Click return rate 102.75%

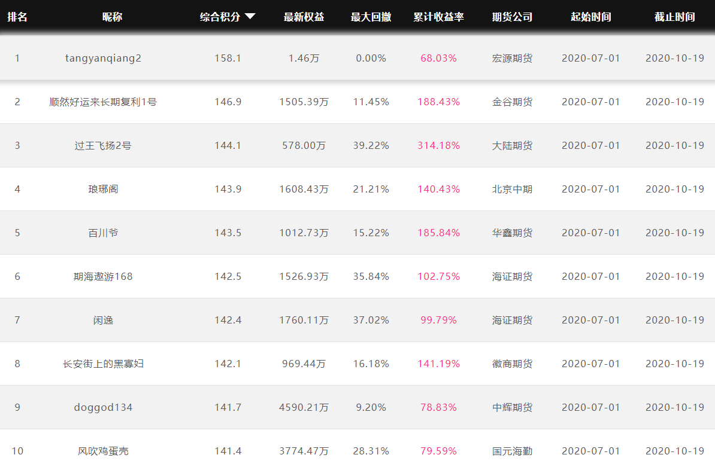pos(439,276)
